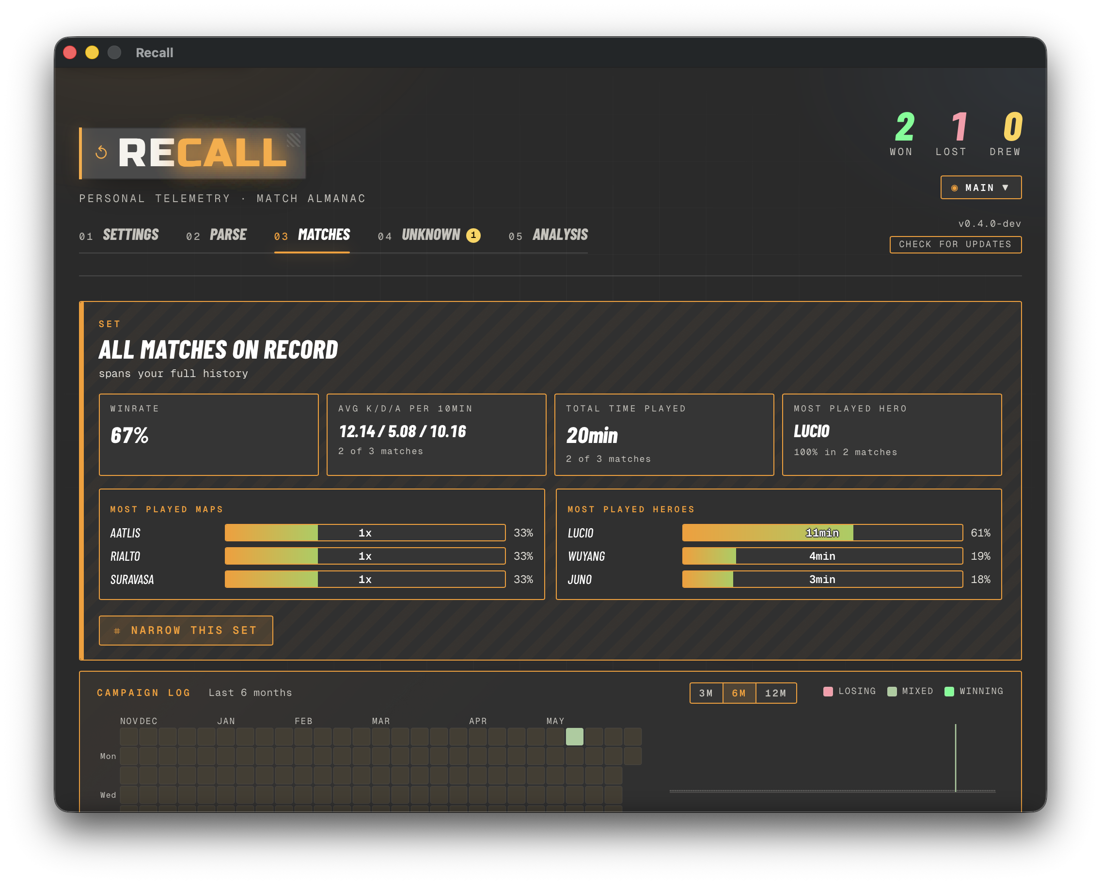Click the Wuyang 4min hero bar
1101x884 pixels.
click(x=822, y=555)
